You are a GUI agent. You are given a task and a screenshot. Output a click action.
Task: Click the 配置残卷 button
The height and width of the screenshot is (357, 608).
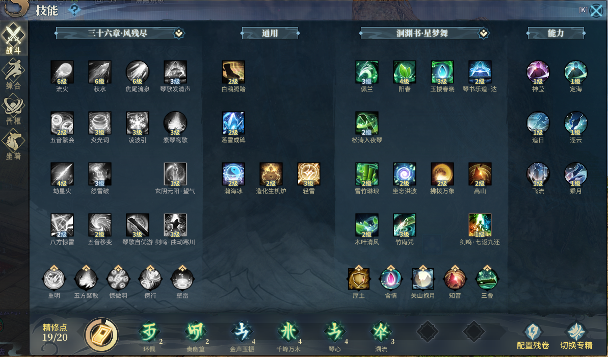click(533, 337)
